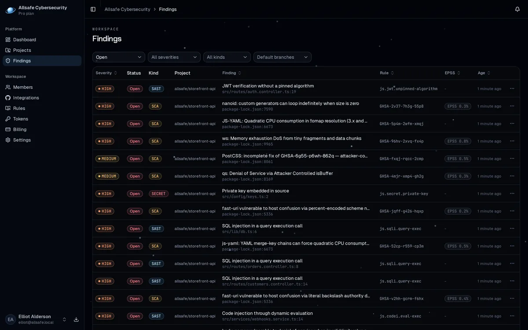The width and height of the screenshot is (528, 330).
Task: Open Private key embedded in source finding
Action: point(256,191)
